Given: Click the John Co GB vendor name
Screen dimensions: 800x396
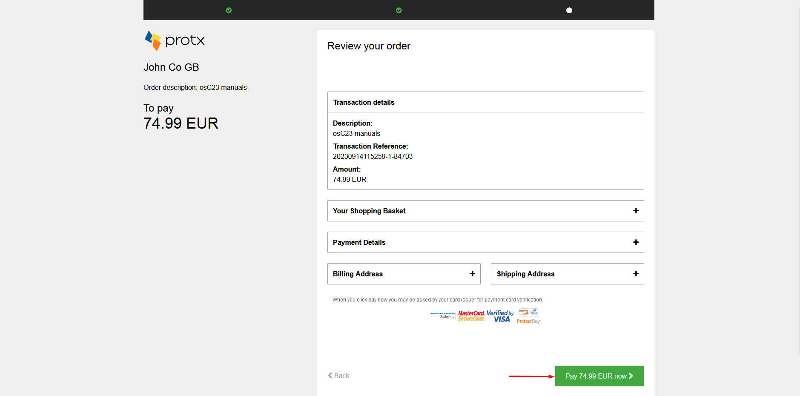Looking at the screenshot, I should click(171, 67).
